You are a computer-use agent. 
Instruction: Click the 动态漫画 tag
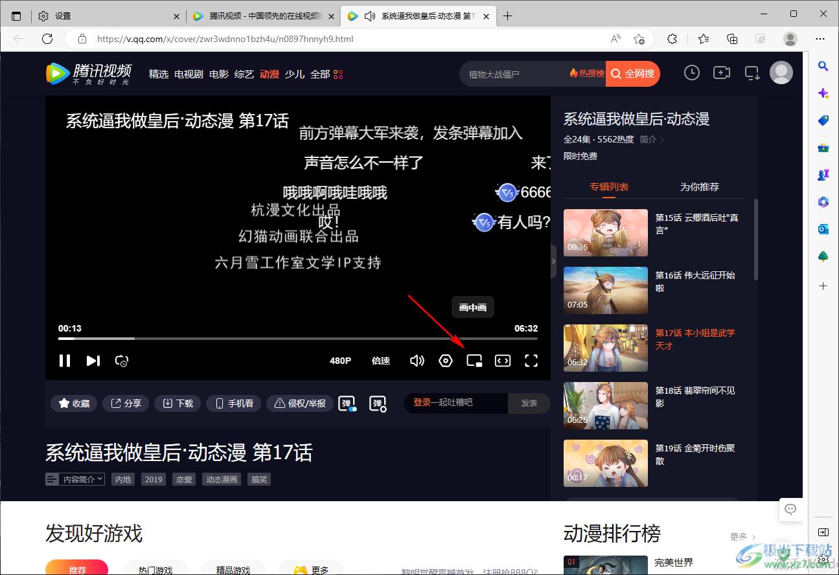(x=222, y=479)
